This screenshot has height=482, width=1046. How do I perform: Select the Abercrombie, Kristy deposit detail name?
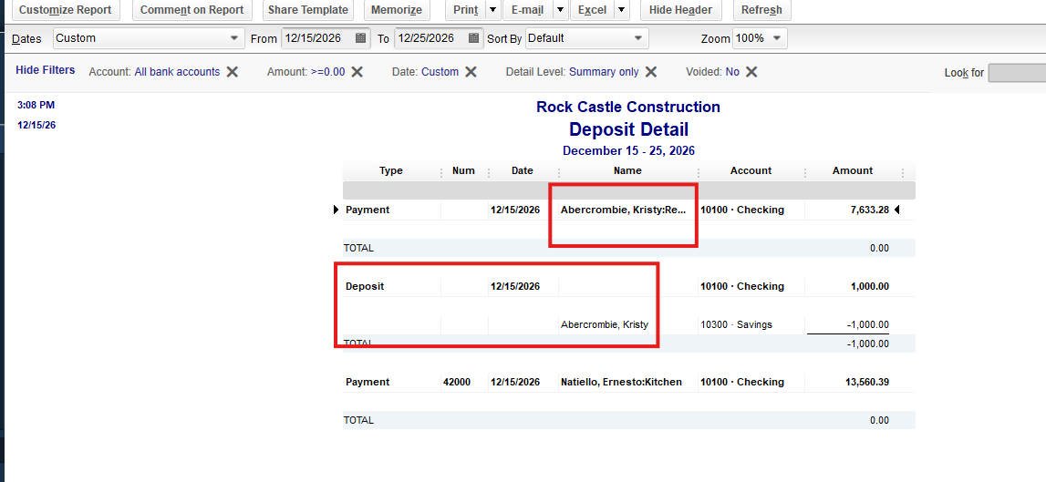click(x=605, y=324)
